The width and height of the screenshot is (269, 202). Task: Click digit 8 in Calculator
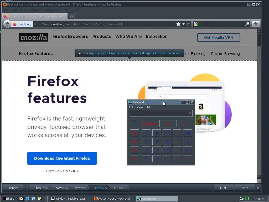(157, 133)
